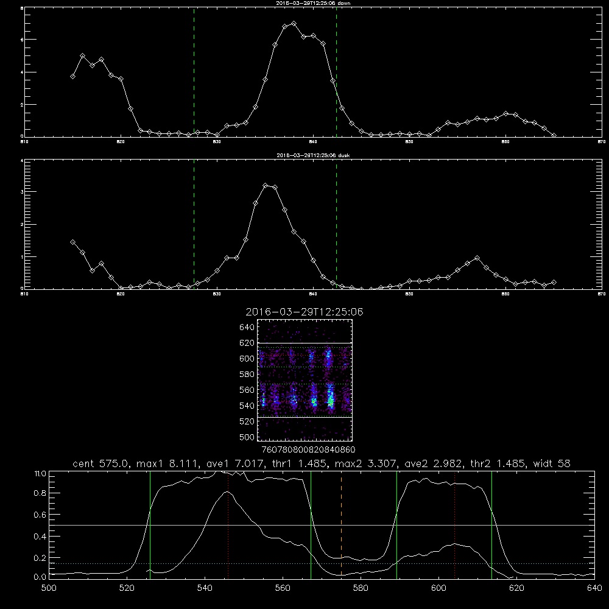This screenshot has width=609, height=609.
Task: Click '0.8' on the bottom plot y-axis
Action: pyautogui.click(x=40, y=493)
